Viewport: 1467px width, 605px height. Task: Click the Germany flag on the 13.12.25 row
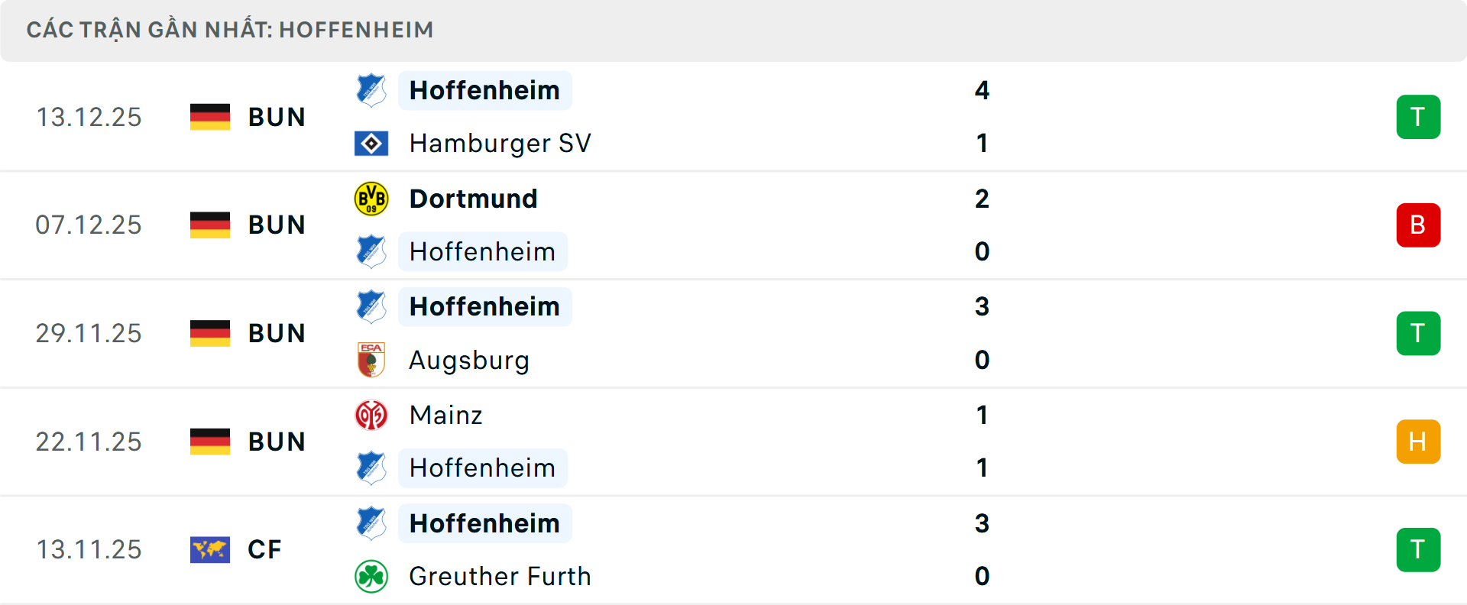coord(210,117)
